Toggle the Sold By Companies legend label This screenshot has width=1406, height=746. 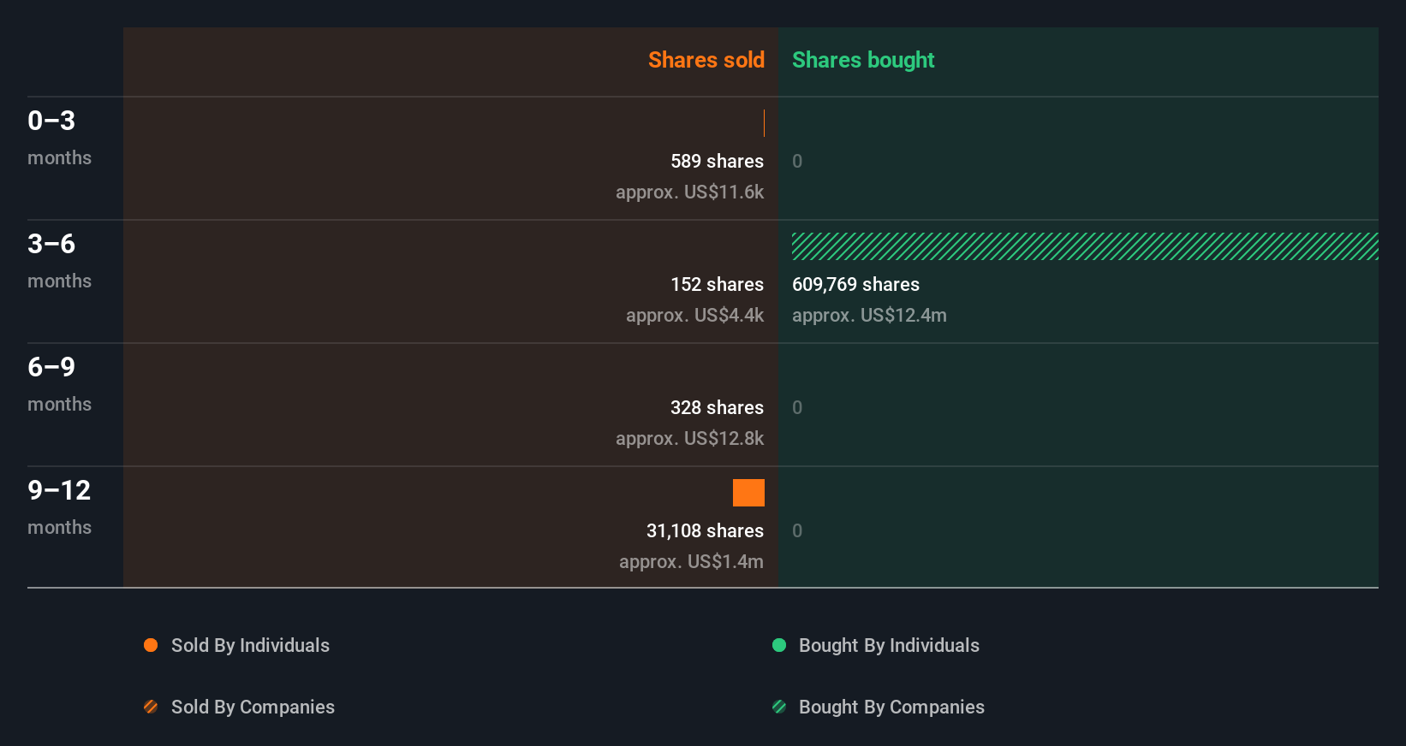[x=253, y=707]
